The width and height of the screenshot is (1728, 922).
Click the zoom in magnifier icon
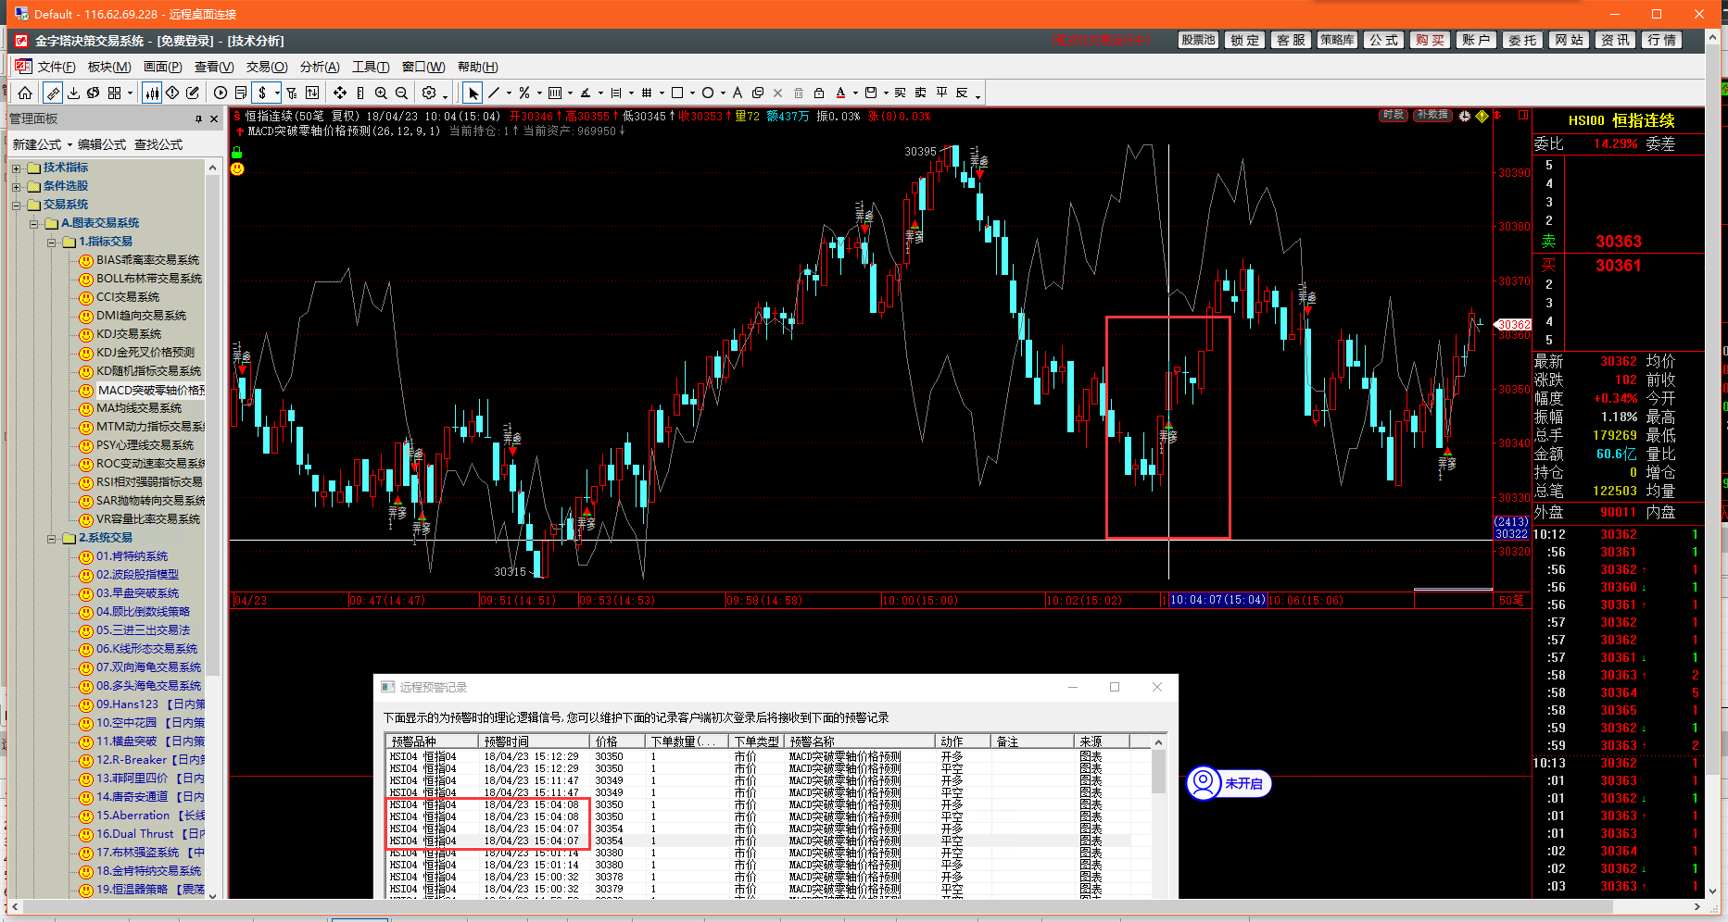(381, 93)
